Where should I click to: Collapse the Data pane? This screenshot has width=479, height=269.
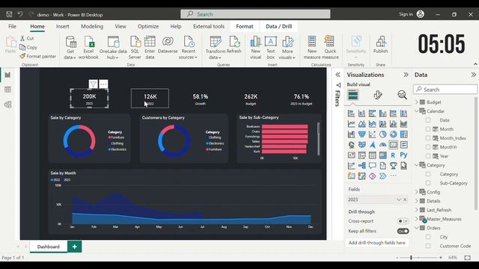474,75
